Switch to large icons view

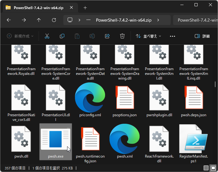point(213,168)
